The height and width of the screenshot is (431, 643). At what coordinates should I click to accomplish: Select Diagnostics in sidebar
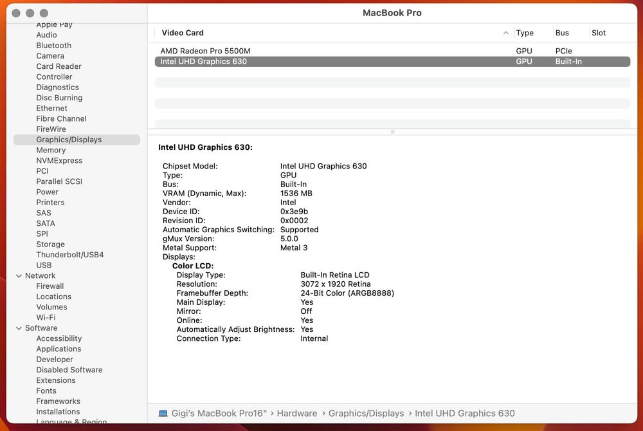pyautogui.click(x=57, y=87)
